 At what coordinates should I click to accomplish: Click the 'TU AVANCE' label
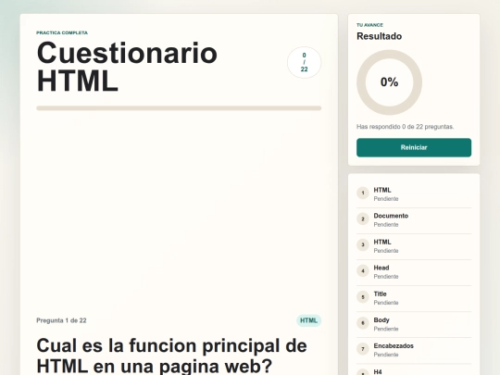(369, 25)
